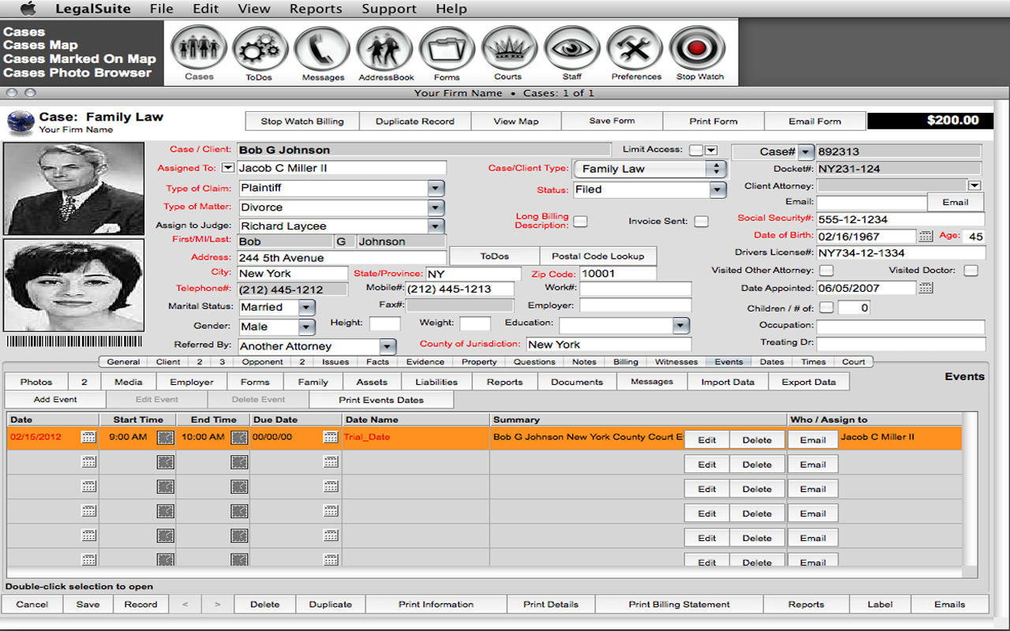Open the Preferences tools icon
The height and width of the screenshot is (631, 1010).
[635, 49]
